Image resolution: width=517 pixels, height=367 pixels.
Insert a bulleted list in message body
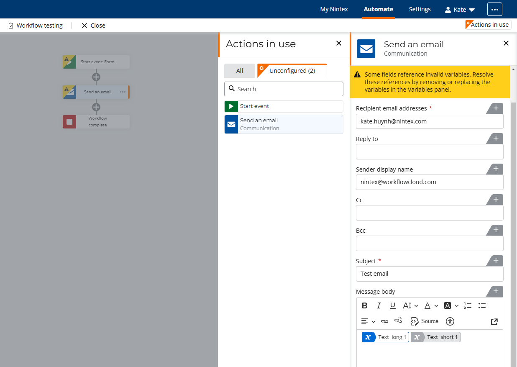pos(482,305)
